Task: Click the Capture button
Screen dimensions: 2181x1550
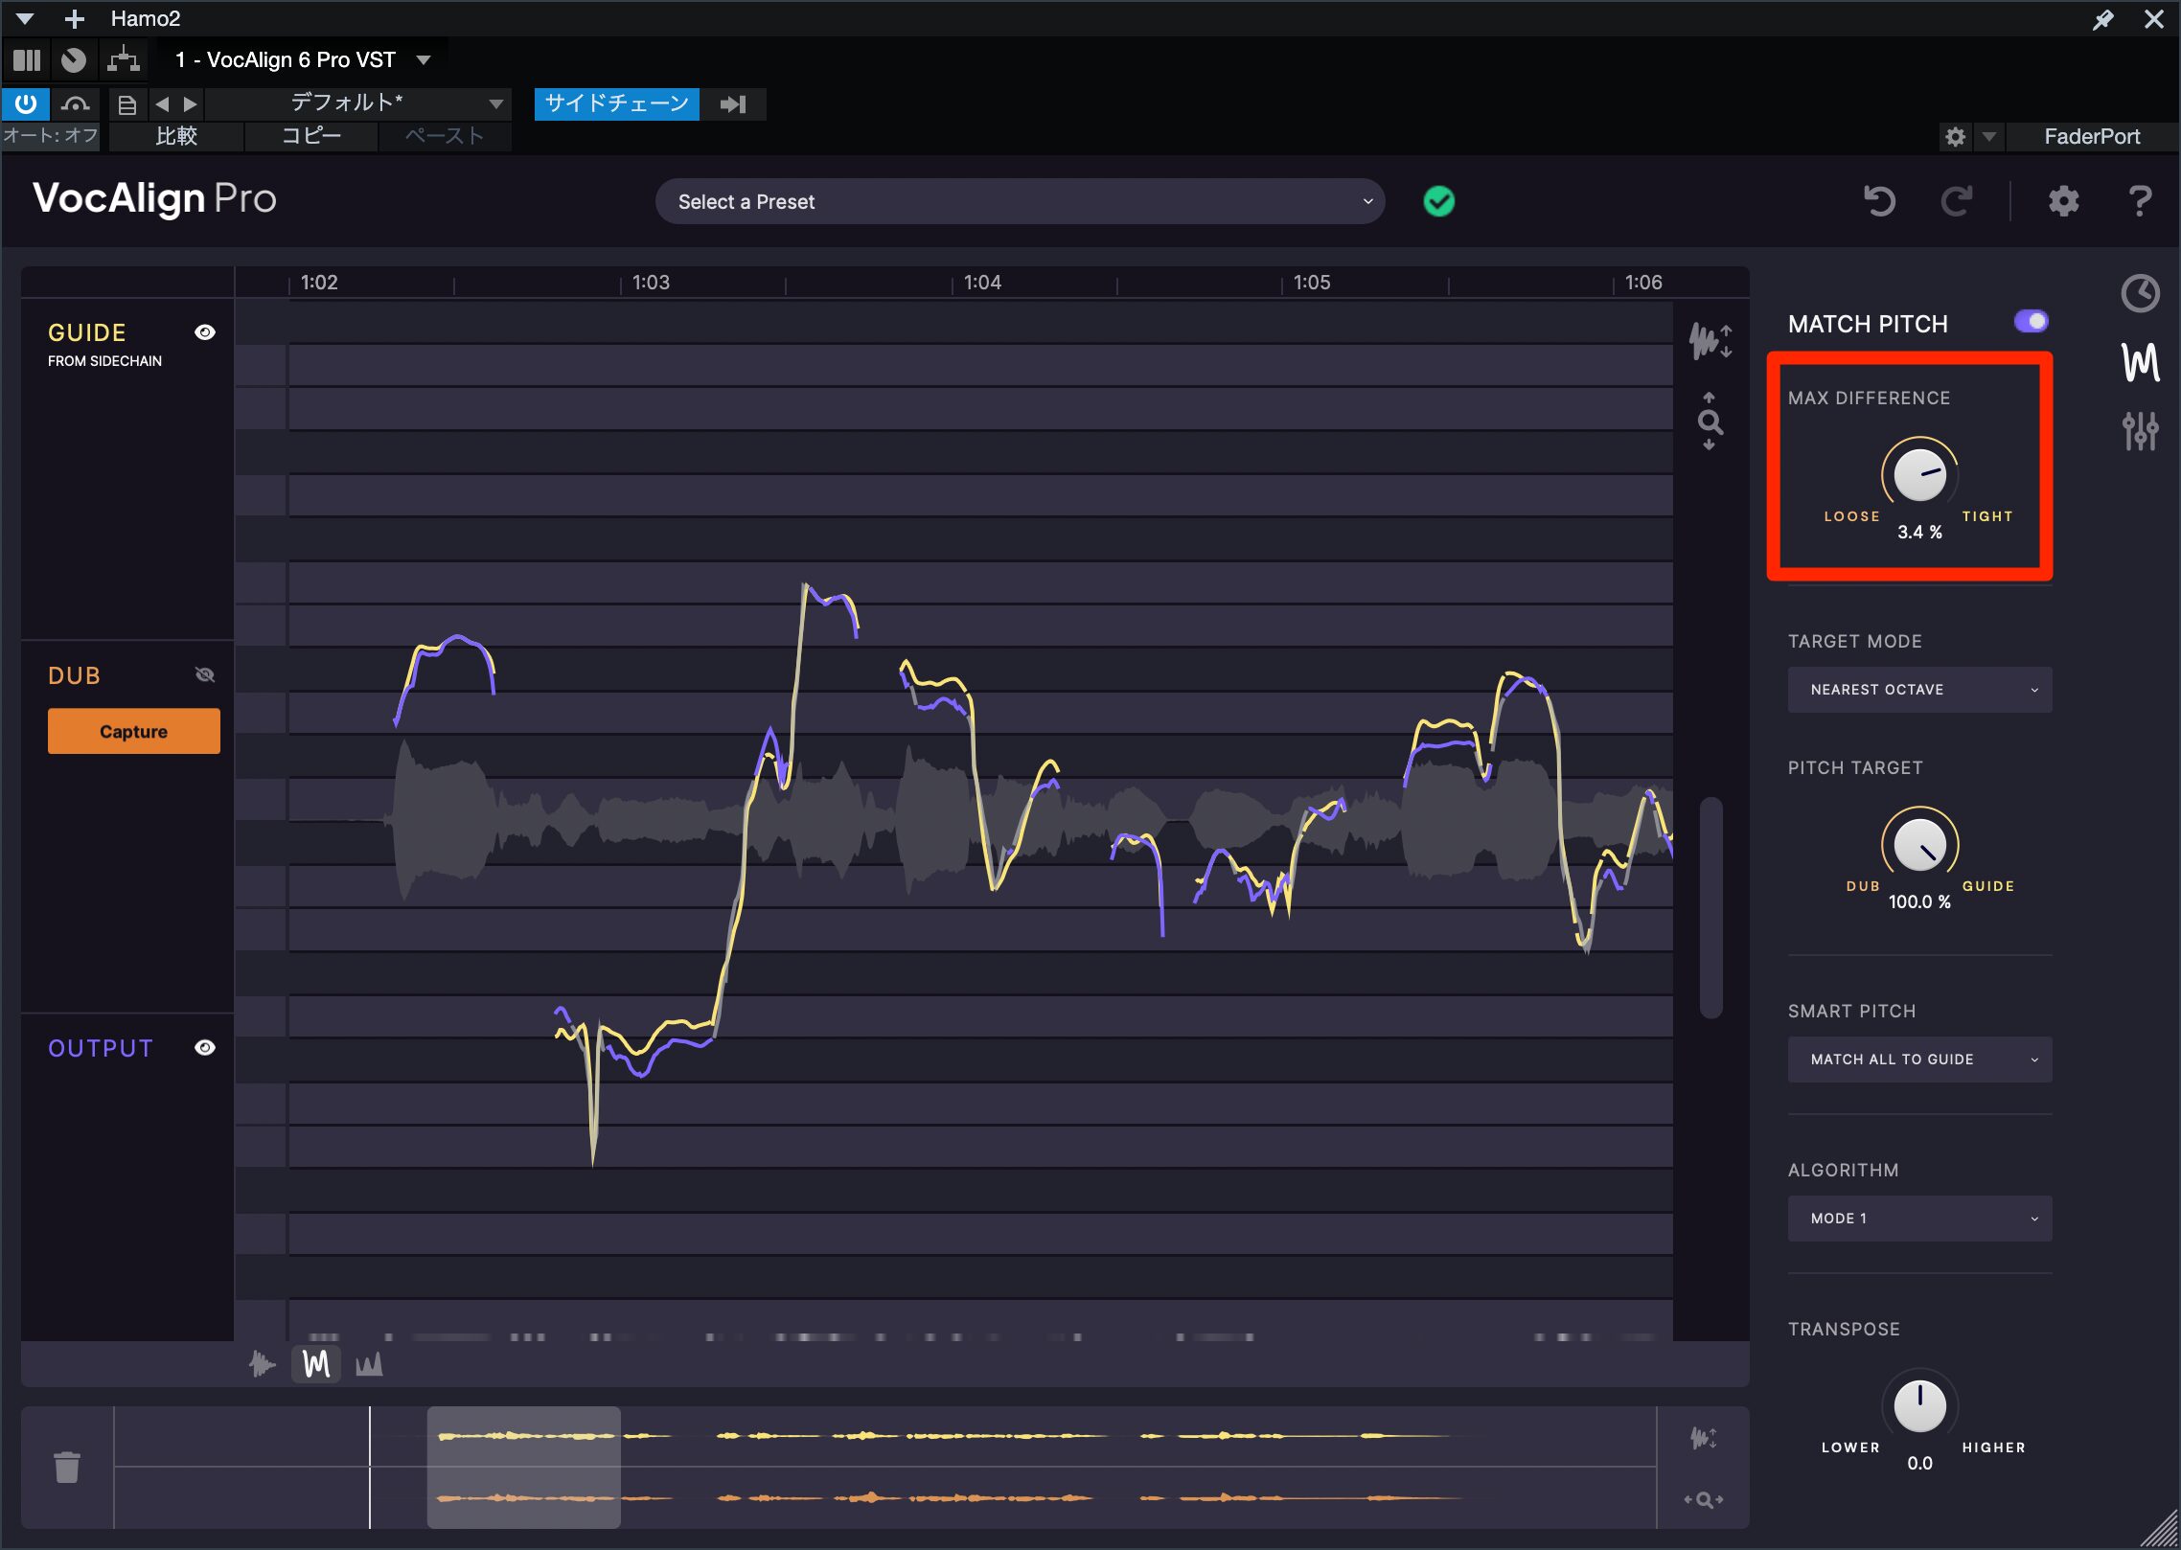Action: click(134, 731)
